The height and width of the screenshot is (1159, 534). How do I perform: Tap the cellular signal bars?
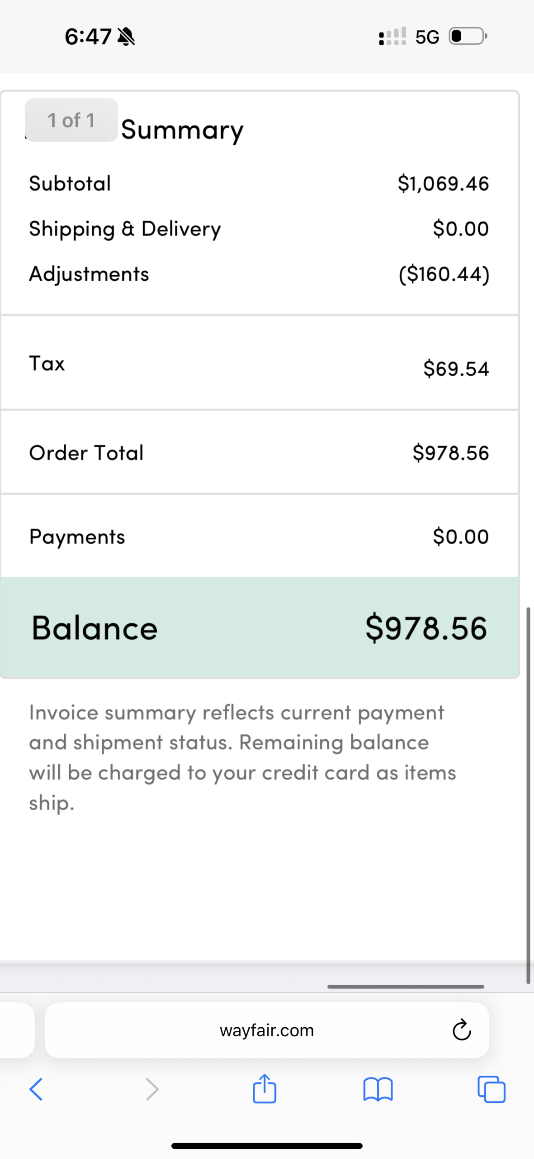coord(392,36)
